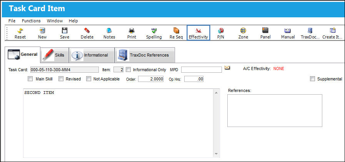Open the TraxDoc toolbar option

310,33
